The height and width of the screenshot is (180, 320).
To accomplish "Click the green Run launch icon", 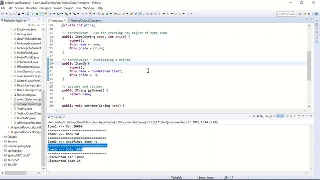I will pos(58,14).
